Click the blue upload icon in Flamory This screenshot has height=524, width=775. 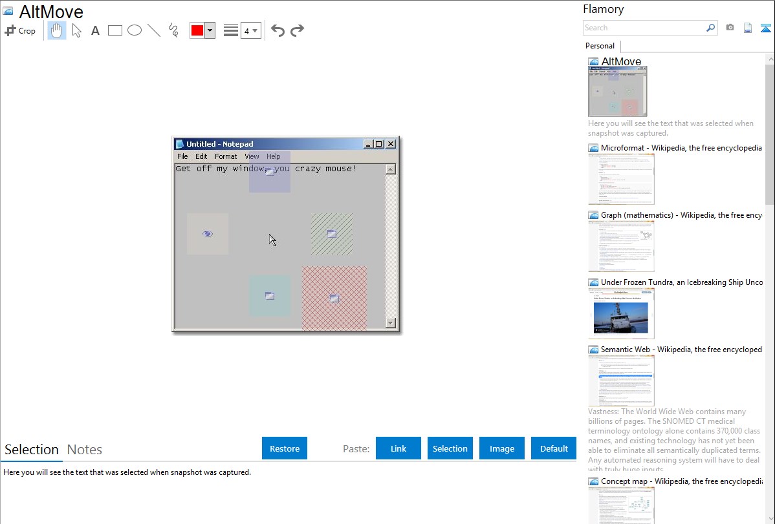pyautogui.click(x=765, y=28)
